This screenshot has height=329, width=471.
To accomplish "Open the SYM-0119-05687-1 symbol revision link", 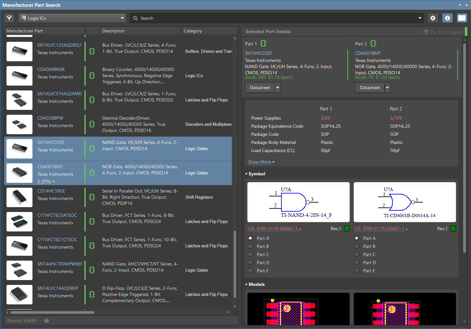I will (381, 229).
